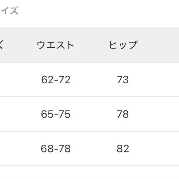179x179 pixels.
Task: Select the ウエスト column header
Action: [x=56, y=45]
